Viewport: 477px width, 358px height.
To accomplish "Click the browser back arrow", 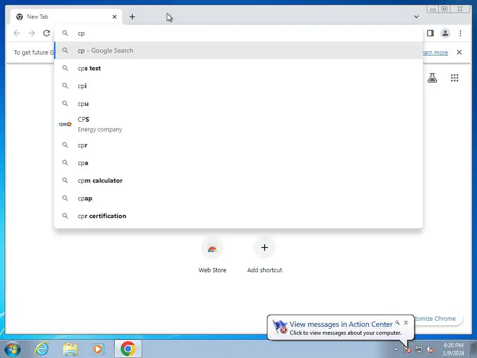I will point(17,33).
